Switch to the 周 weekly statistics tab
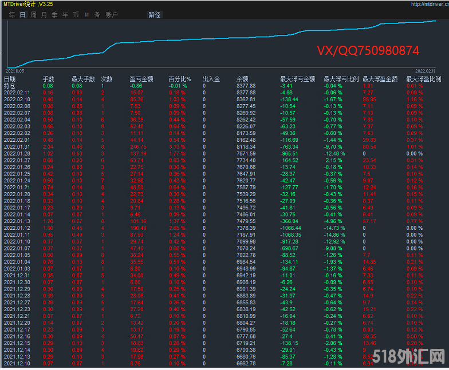The image size is (449, 370). (34, 15)
